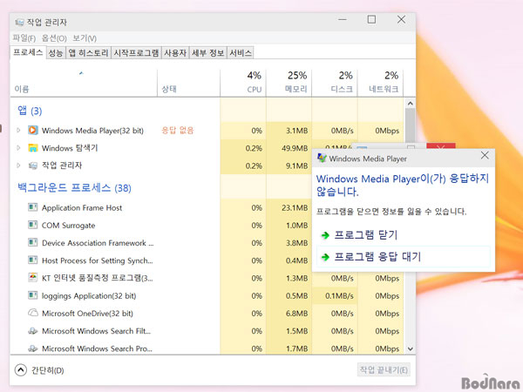Image resolution: width=523 pixels, height=392 pixels.
Task: Click the Windows Media Player app icon in process list
Action: 33,131
